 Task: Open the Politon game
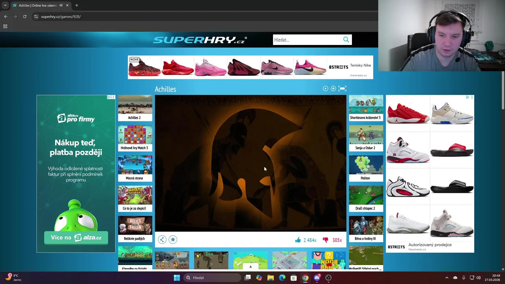click(366, 168)
